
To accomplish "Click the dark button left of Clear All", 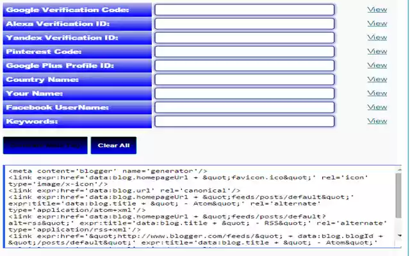I will tap(45, 145).
